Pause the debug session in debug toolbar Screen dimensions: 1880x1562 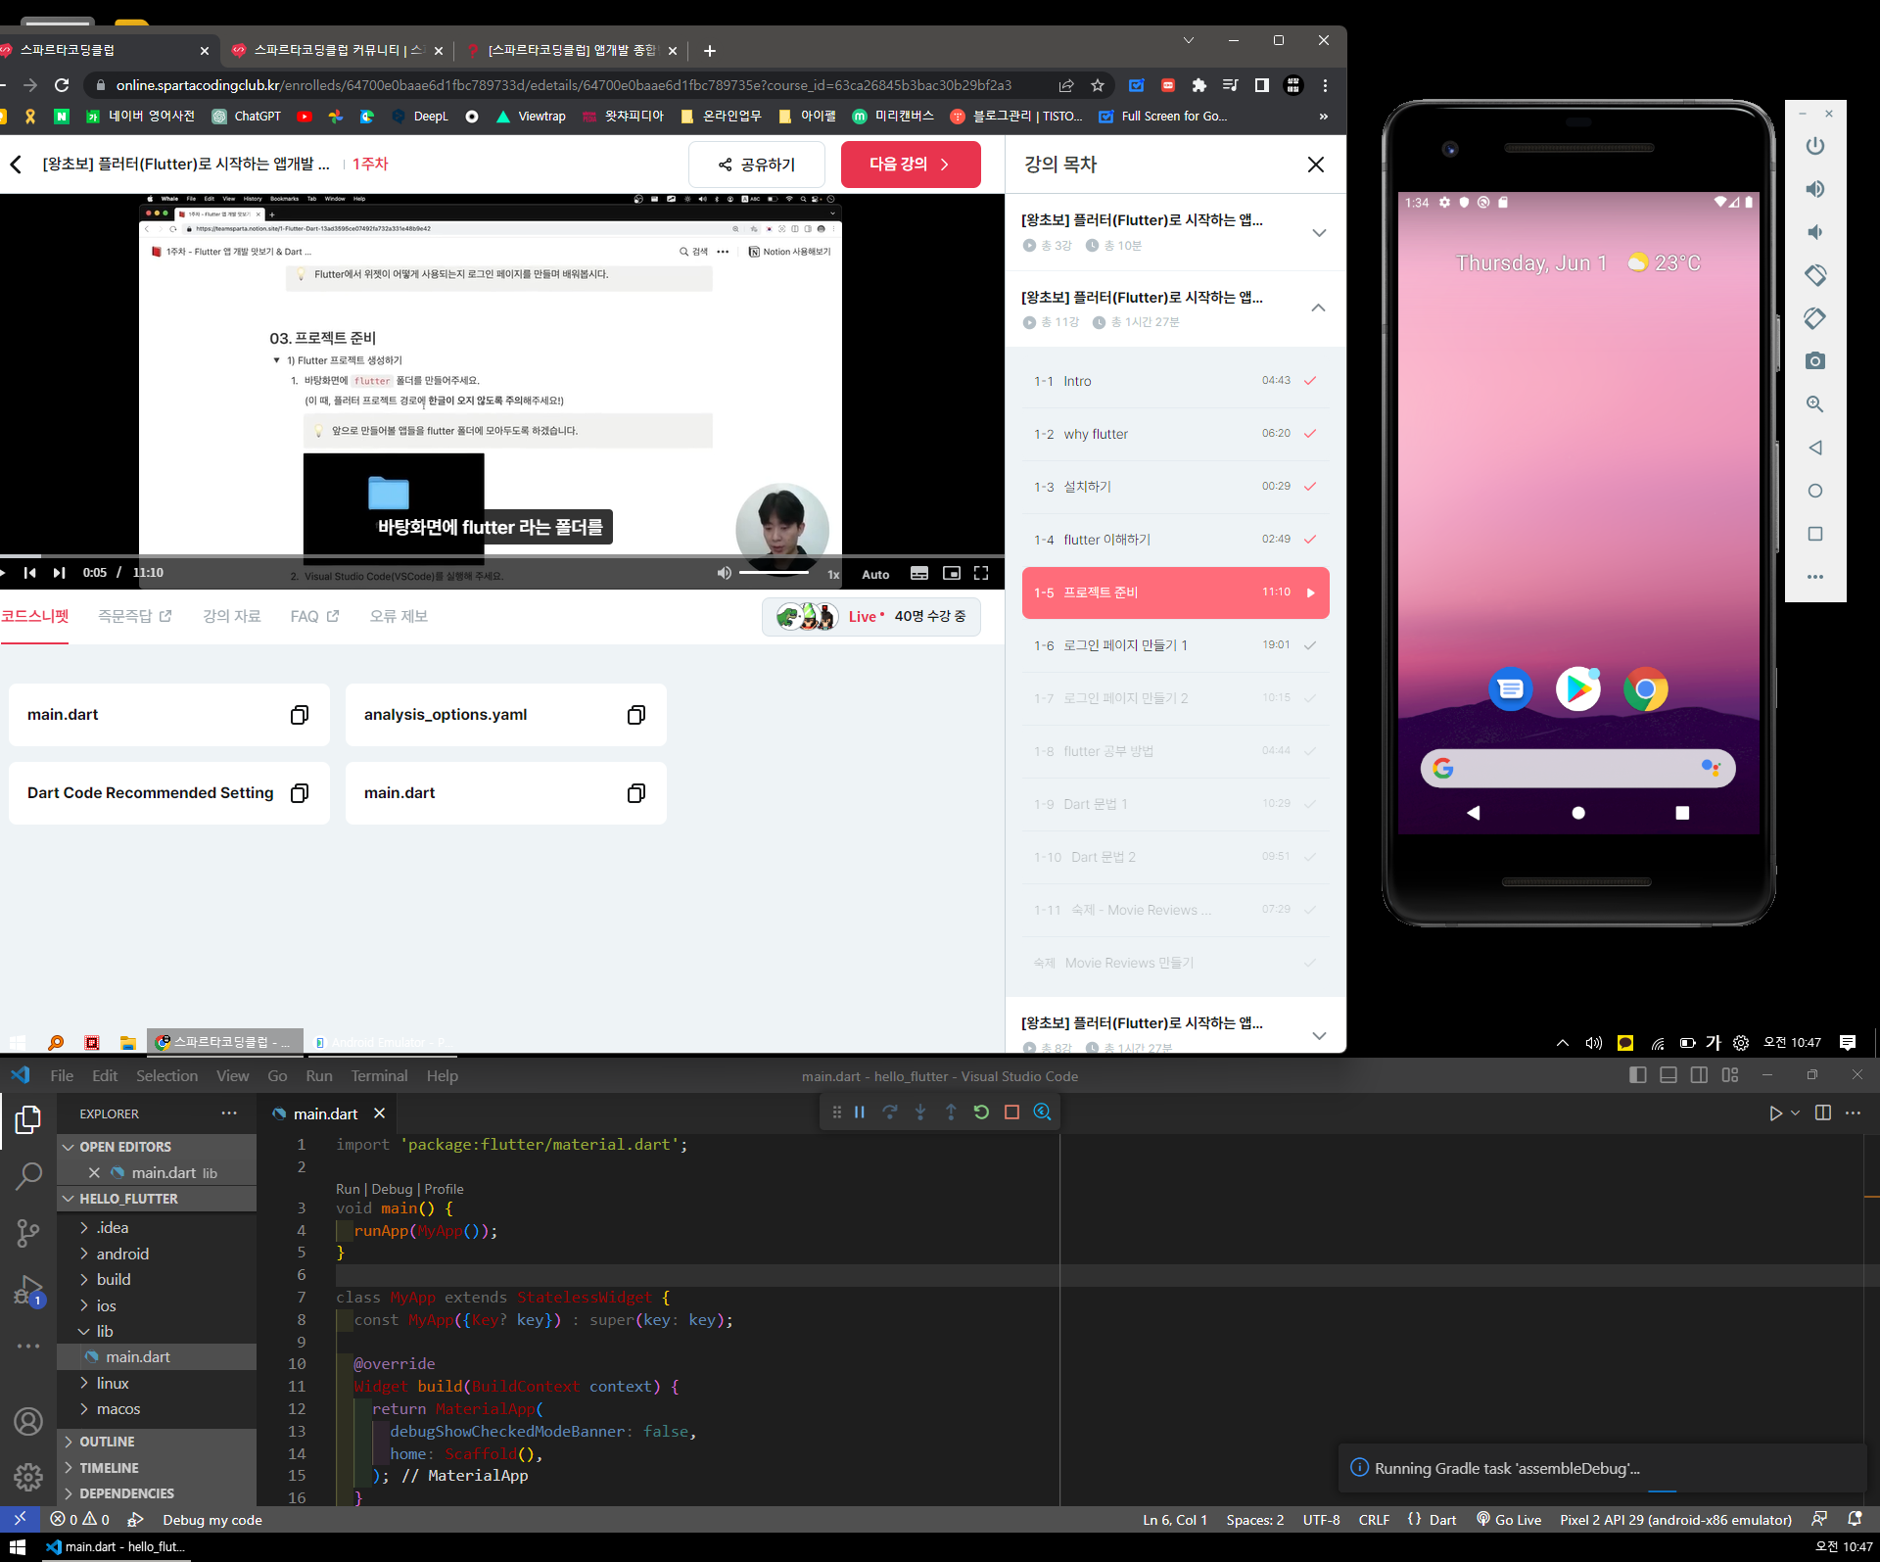tap(860, 1112)
